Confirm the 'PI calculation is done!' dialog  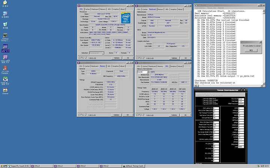tap(251, 50)
